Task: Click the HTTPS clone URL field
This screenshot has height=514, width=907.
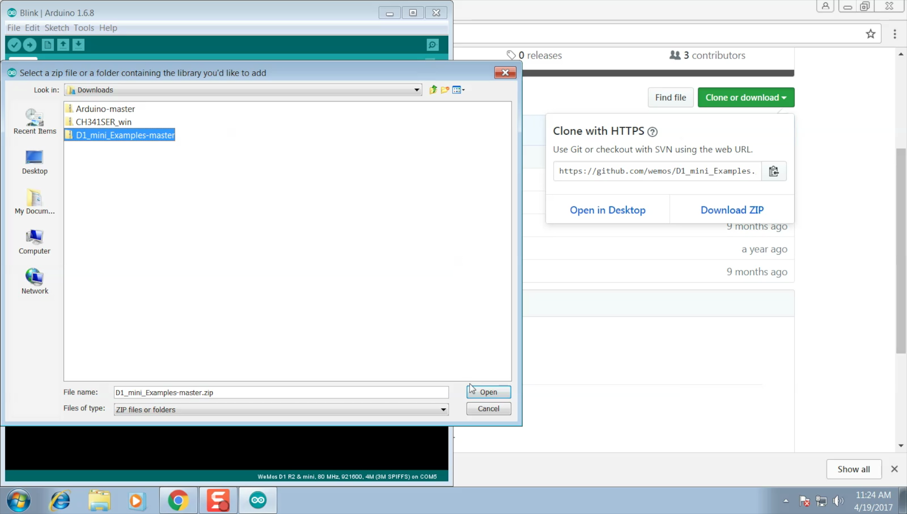Action: (657, 171)
